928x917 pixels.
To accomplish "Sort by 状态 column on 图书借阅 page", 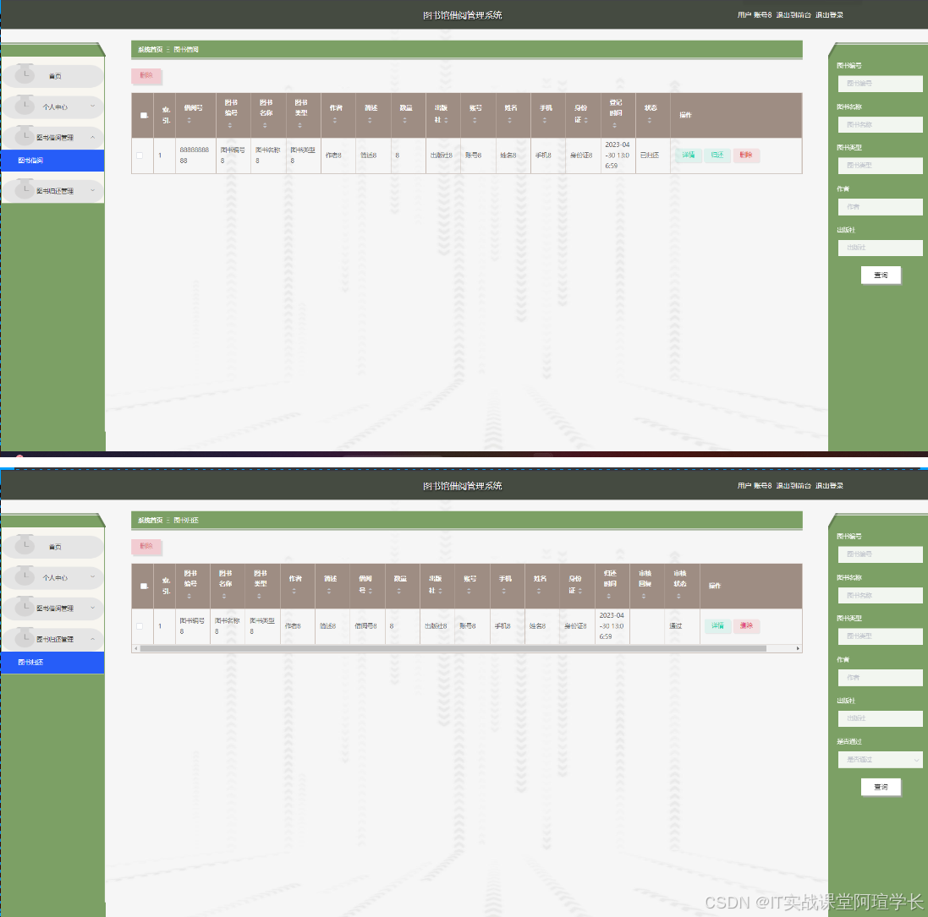I will 649,121.
